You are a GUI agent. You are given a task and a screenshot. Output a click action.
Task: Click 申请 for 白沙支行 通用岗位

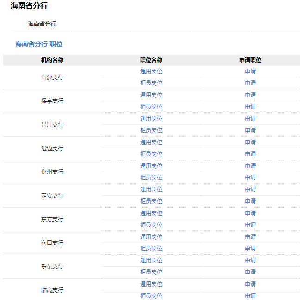point(250,71)
